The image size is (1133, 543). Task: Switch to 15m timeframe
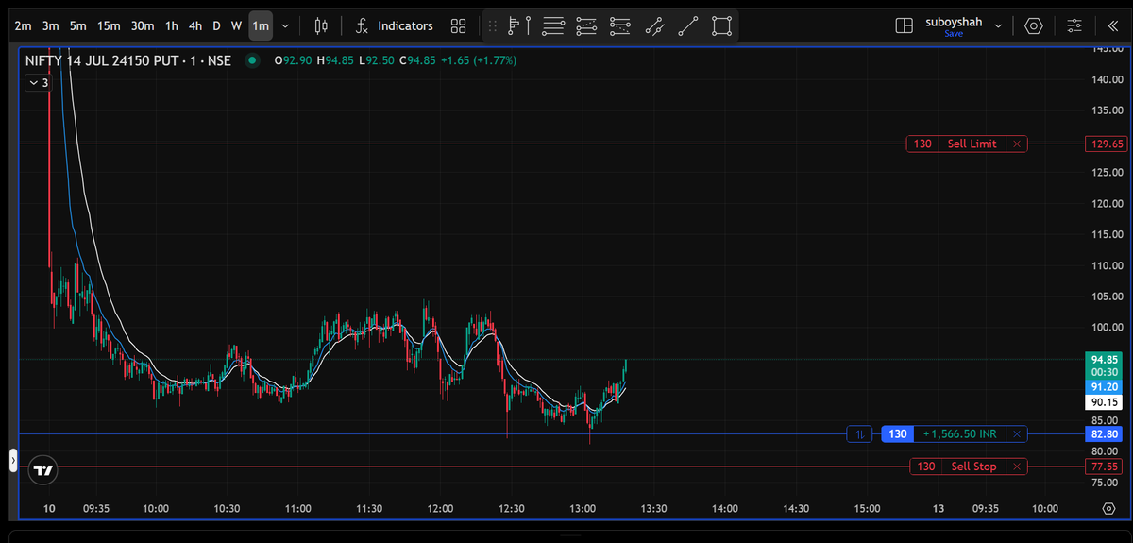[109, 25]
